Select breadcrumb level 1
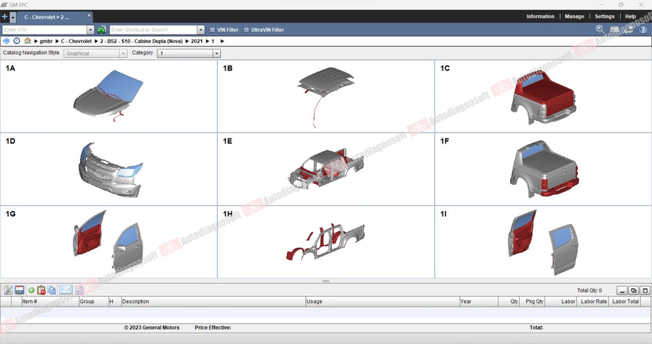This screenshot has width=652, height=344. 213,41
